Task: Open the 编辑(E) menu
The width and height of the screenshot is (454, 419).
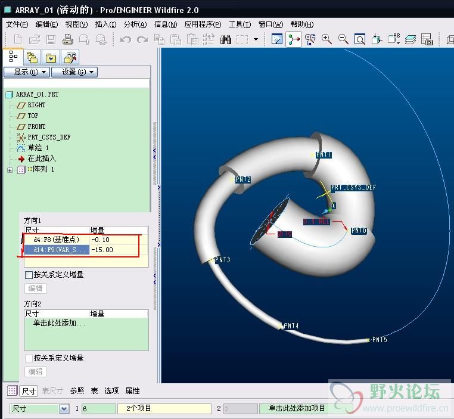Action: point(46,24)
